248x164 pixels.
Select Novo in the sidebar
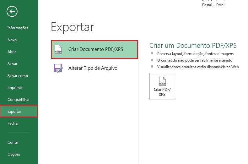12,40
